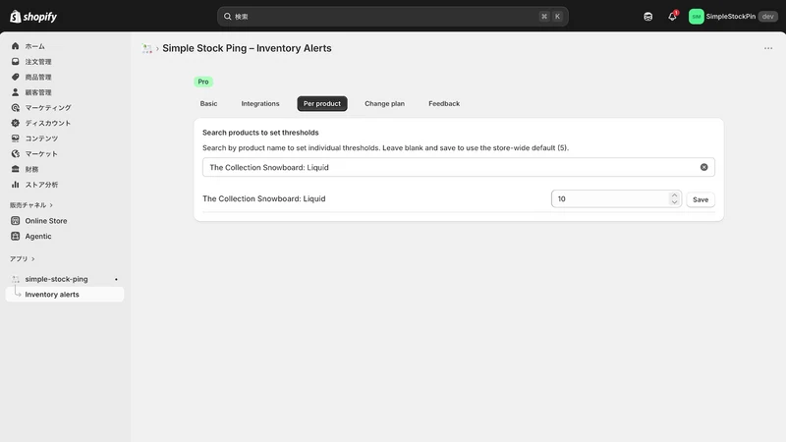Image resolution: width=786 pixels, height=442 pixels.
Task: Open コンテンツ content icon
Action: pos(15,138)
